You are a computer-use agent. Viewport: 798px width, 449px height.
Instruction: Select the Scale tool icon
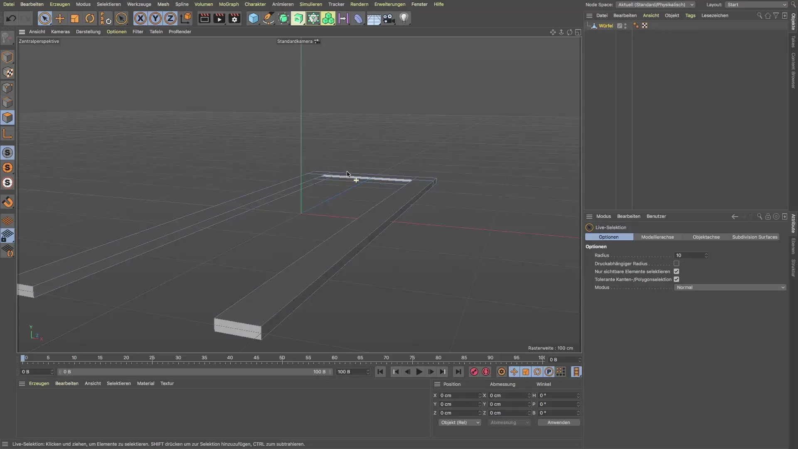pos(75,18)
